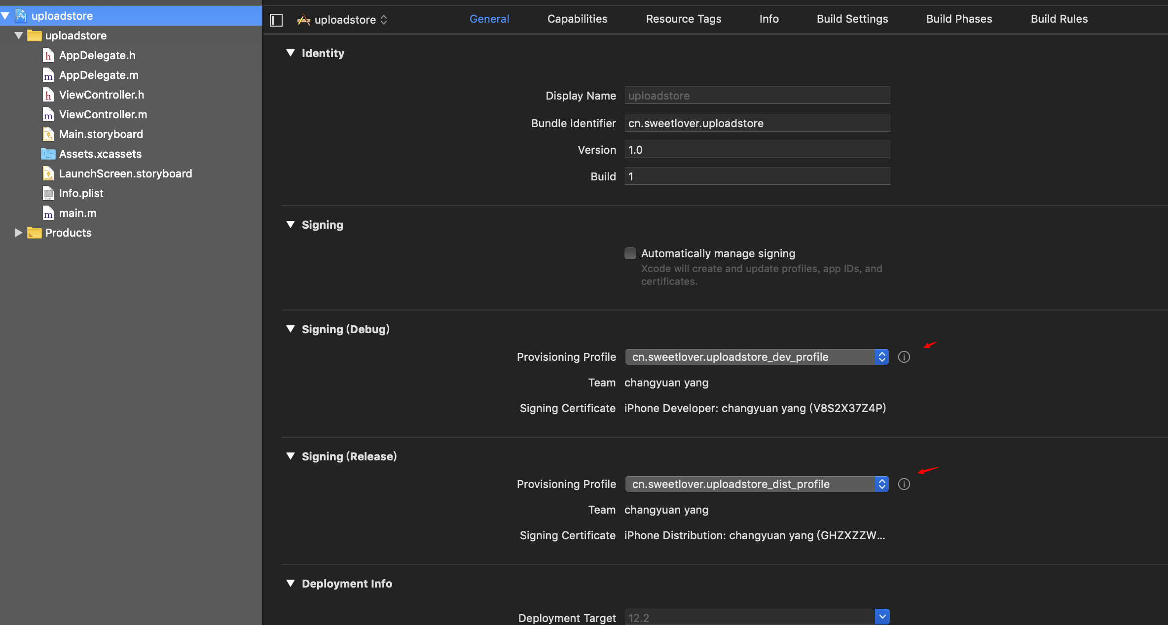Open the Resource Tags tab
The width and height of the screenshot is (1168, 625).
[684, 19]
